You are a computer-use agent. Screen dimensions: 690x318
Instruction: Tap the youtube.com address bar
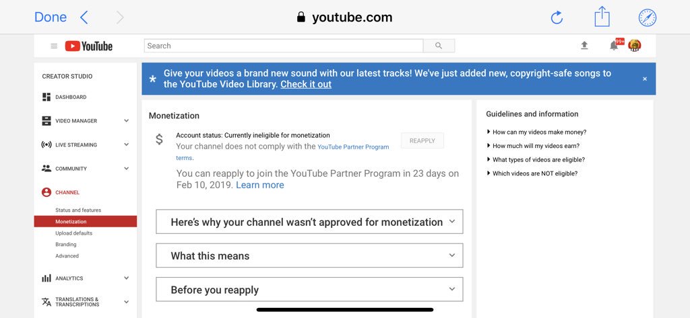[x=344, y=17]
